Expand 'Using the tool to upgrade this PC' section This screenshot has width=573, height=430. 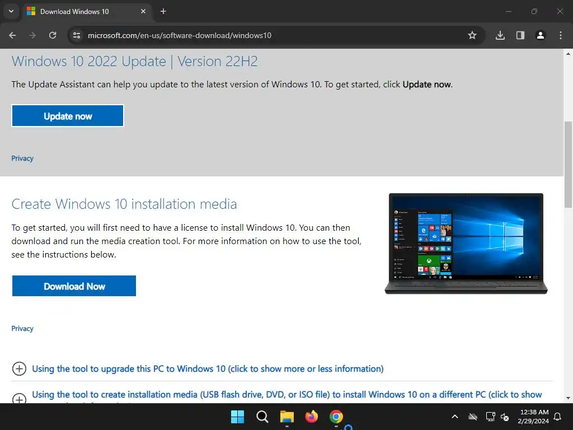pos(208,368)
